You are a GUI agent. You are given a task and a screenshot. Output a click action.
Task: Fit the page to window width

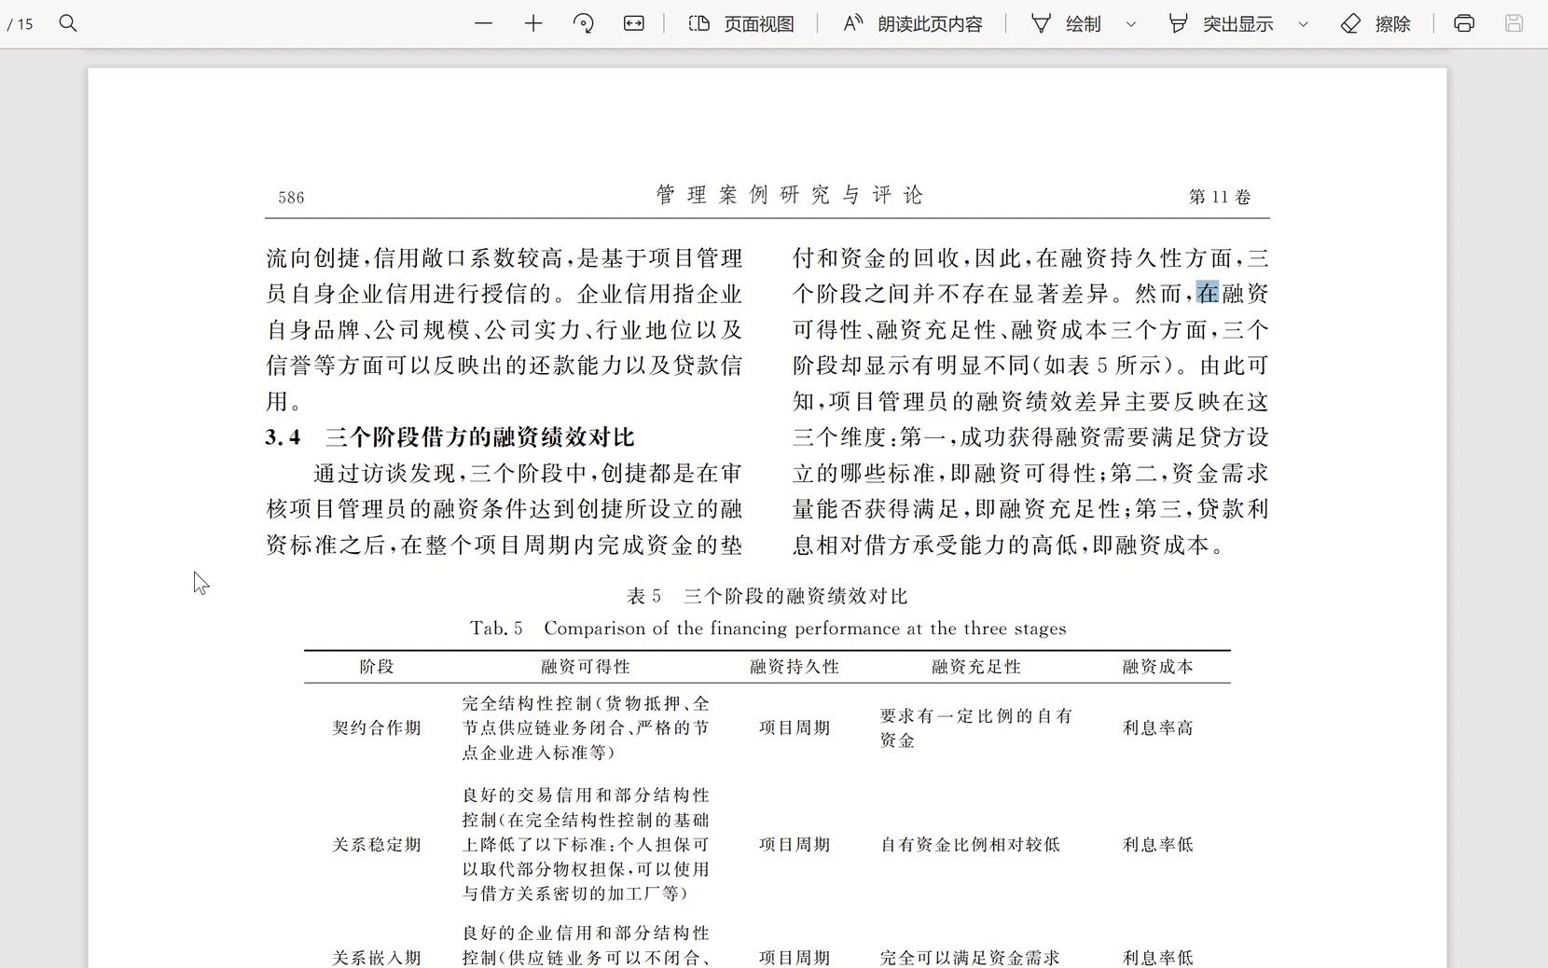[633, 24]
